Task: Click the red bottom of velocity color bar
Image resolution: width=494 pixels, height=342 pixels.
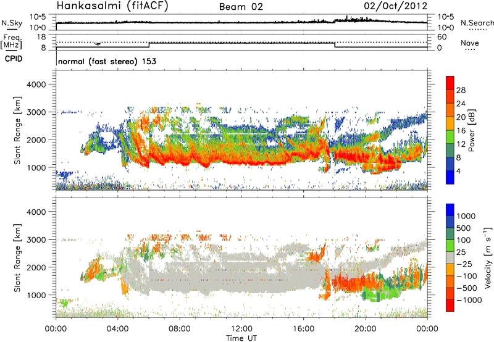Action: coord(450,306)
